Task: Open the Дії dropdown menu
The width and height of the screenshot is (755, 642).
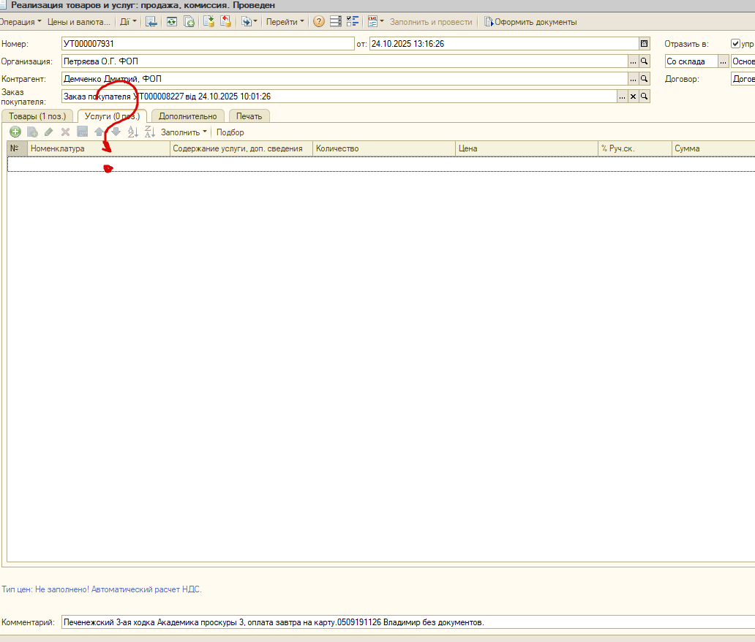Action: click(x=128, y=22)
